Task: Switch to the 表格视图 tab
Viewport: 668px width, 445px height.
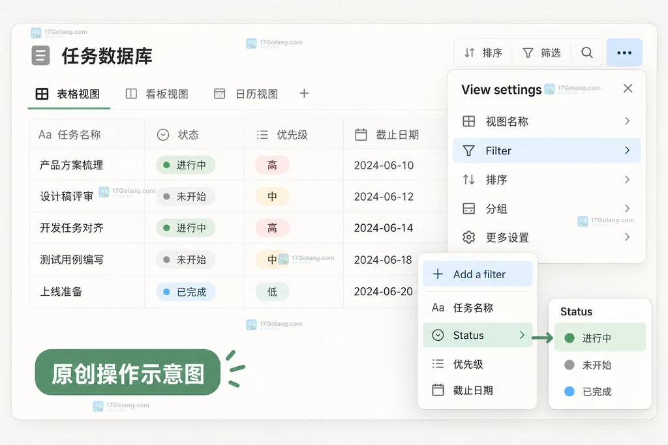Action: tap(68, 94)
